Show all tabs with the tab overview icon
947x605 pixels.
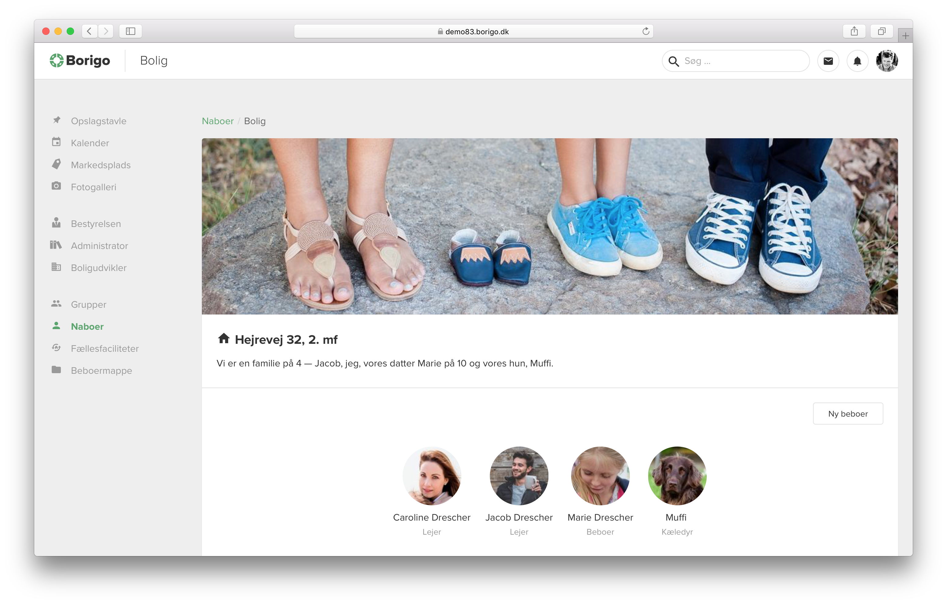click(x=882, y=31)
